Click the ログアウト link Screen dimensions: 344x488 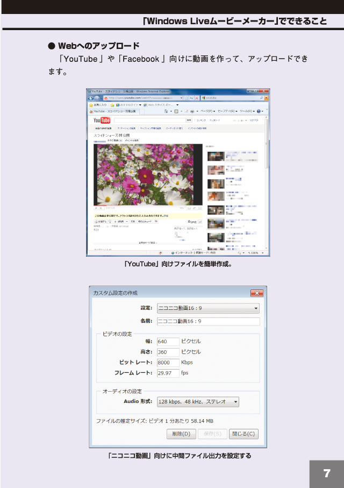[x=254, y=121]
